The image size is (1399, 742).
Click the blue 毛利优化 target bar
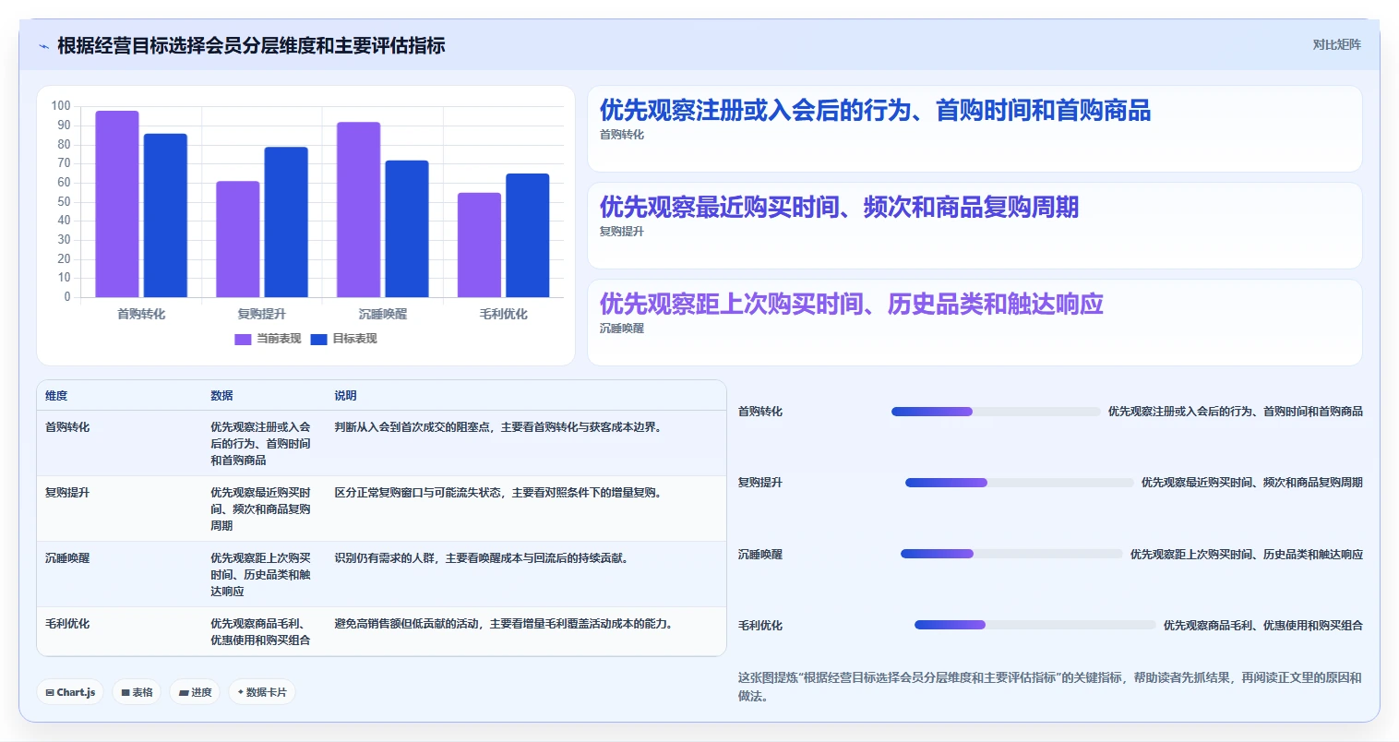pyautogui.click(x=527, y=235)
